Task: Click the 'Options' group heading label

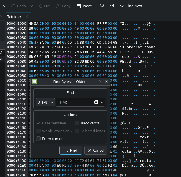Action: 70,115
